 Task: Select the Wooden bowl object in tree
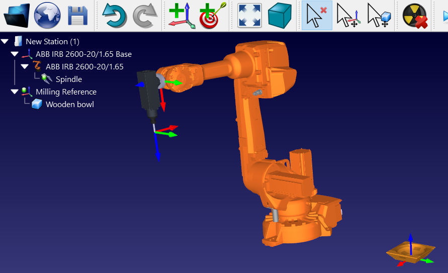69,104
